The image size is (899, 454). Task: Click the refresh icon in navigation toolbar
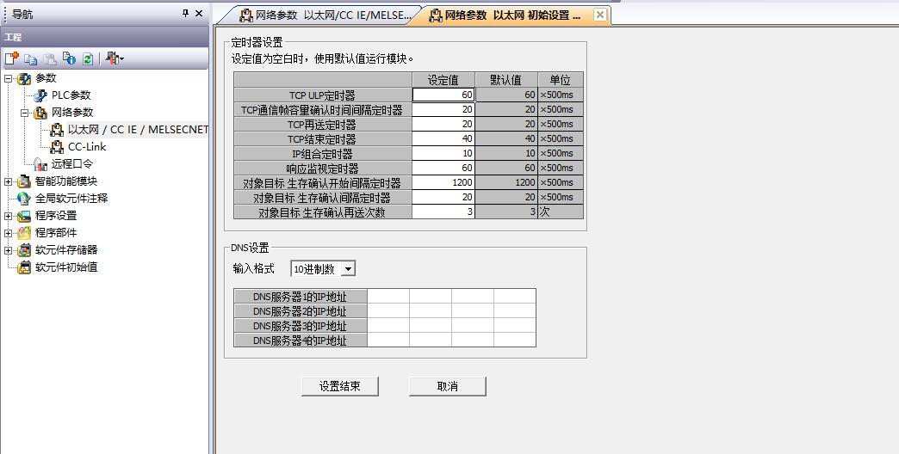[87, 58]
